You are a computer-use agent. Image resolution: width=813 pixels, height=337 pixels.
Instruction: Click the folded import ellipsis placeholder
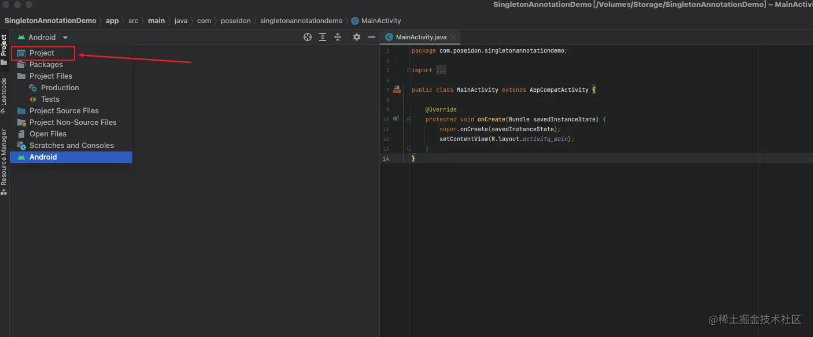click(441, 70)
